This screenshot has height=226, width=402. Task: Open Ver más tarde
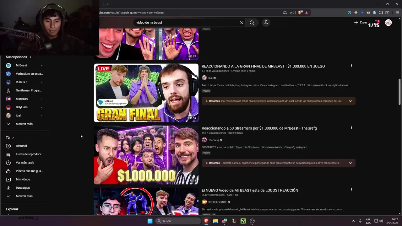(24, 163)
